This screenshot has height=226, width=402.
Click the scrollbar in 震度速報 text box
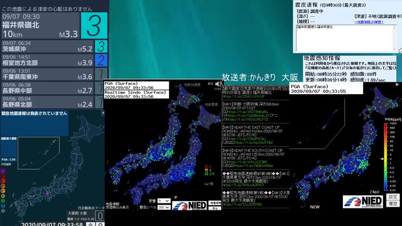[394, 38]
